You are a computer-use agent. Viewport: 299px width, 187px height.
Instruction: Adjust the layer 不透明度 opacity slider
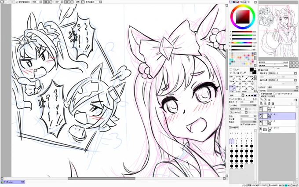click(x=283, y=91)
